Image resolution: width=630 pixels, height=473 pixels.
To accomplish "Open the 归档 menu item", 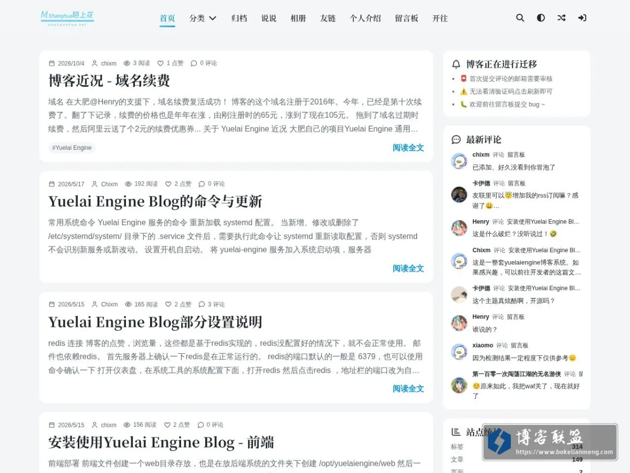I will pyautogui.click(x=239, y=18).
